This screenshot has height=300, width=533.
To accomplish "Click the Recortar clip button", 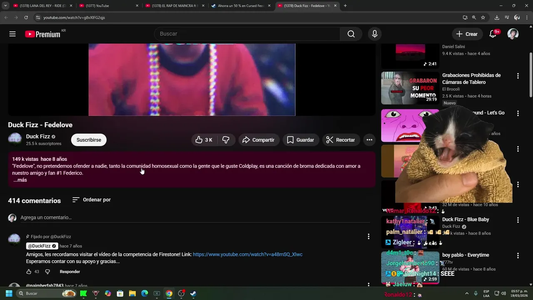I will 341,140.
